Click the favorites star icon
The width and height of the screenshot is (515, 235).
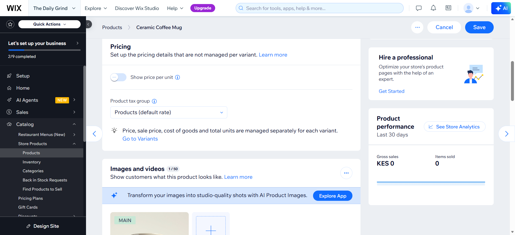click(x=10, y=24)
